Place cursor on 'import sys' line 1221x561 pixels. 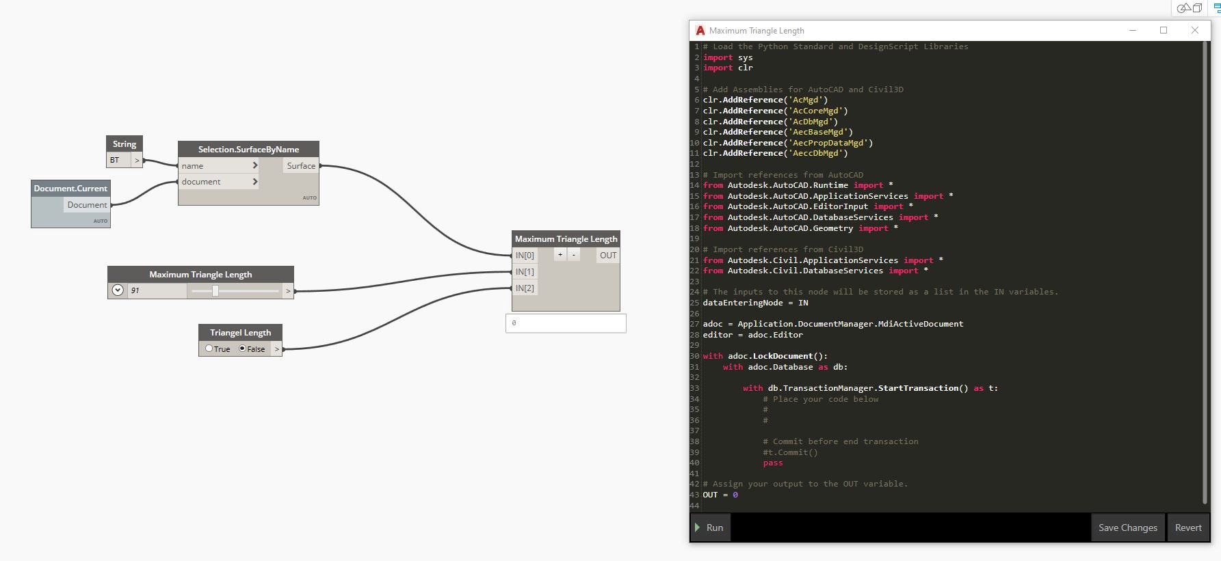(728, 57)
